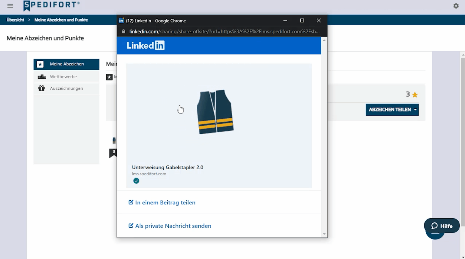Open the hamburger menu in Spedifort
Image resolution: width=465 pixels, height=259 pixels.
coord(10,6)
